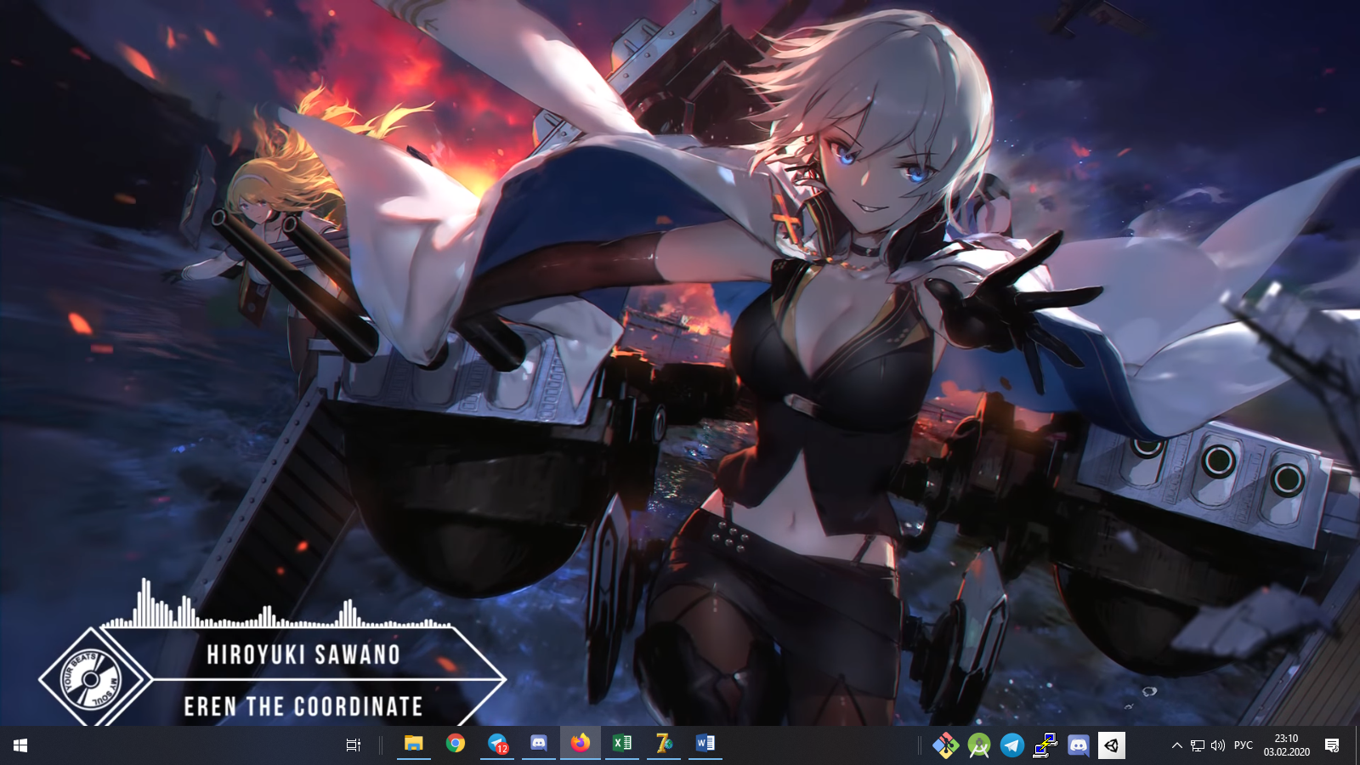Switch to the Discord window with the running underline
This screenshot has height=765, width=1360.
click(x=539, y=744)
